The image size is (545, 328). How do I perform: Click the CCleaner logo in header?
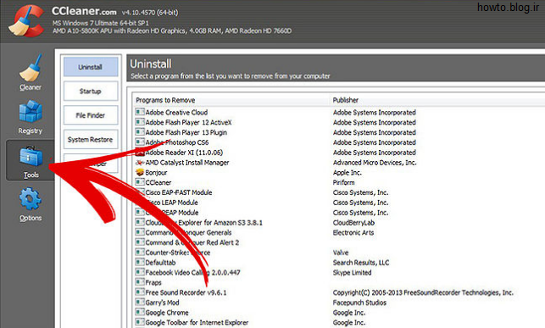[x=26, y=21]
